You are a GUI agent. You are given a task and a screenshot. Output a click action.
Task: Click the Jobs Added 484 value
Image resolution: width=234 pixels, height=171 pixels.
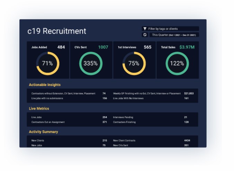point(61,47)
